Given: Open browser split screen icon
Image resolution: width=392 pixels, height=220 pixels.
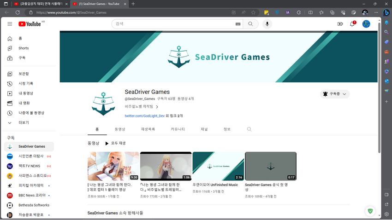Looking at the screenshot, I should pyautogui.click(x=310, y=12).
